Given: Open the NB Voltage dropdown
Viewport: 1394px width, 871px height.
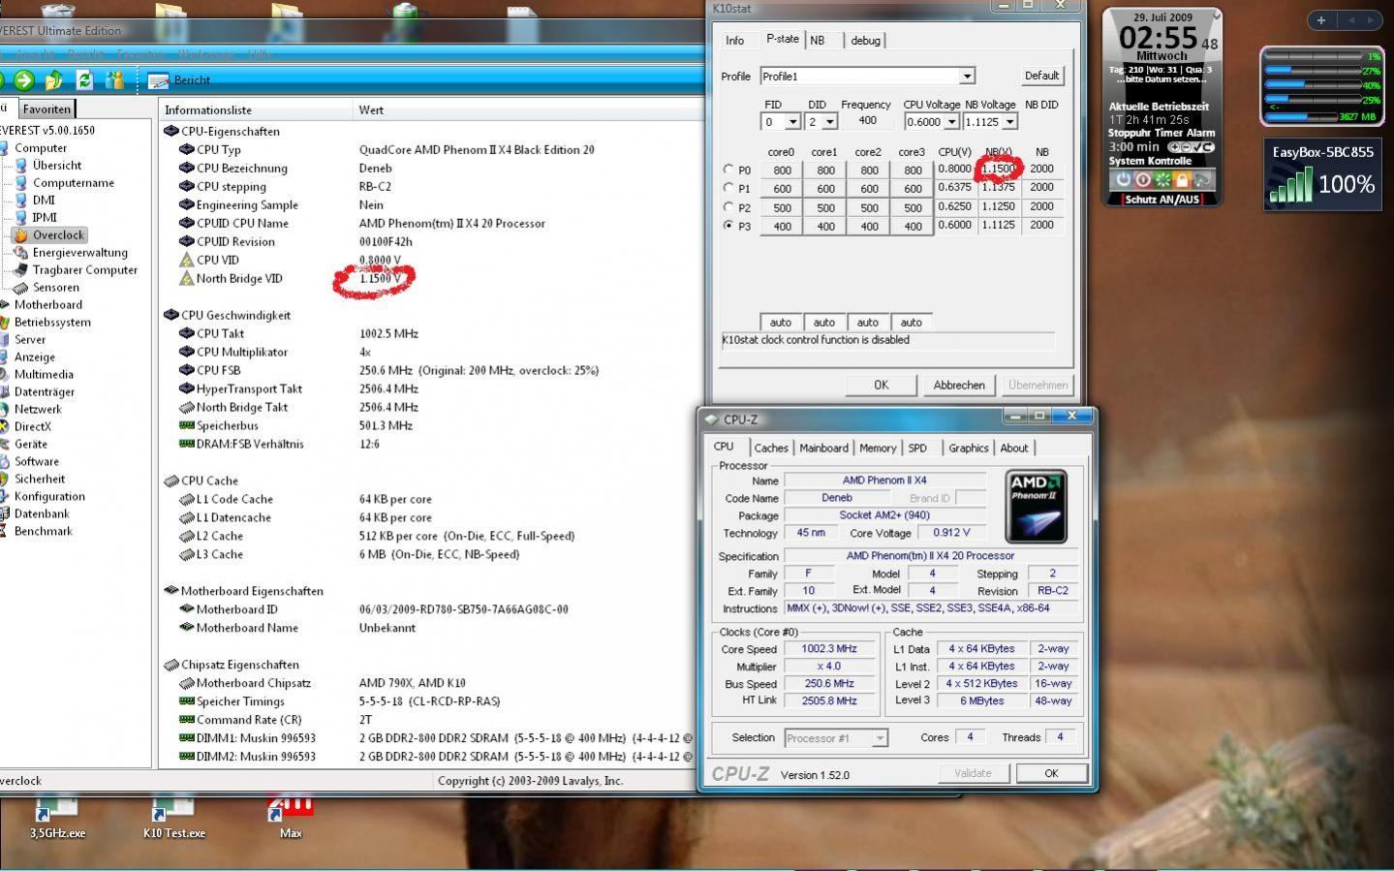Looking at the screenshot, I should coord(1010,122).
